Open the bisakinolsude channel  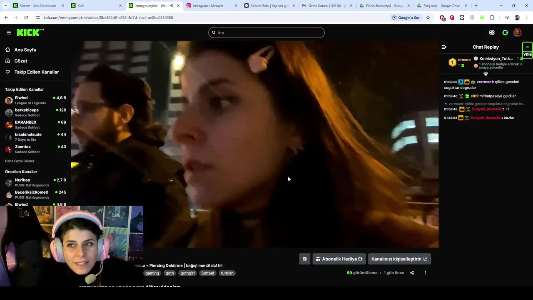click(x=35, y=137)
